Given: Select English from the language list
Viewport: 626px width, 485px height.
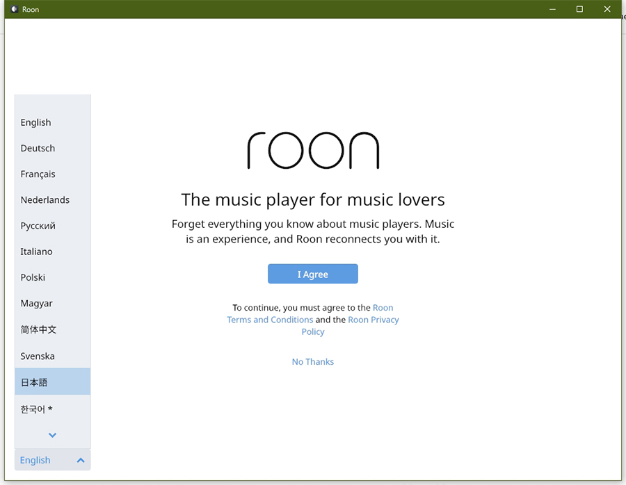Looking at the screenshot, I should [36, 122].
